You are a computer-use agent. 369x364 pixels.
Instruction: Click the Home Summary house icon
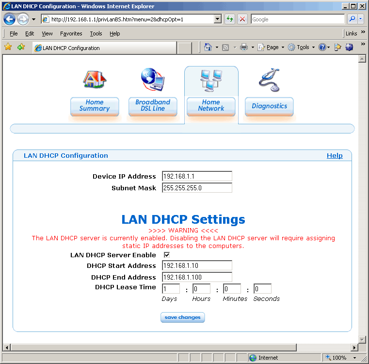[94, 80]
